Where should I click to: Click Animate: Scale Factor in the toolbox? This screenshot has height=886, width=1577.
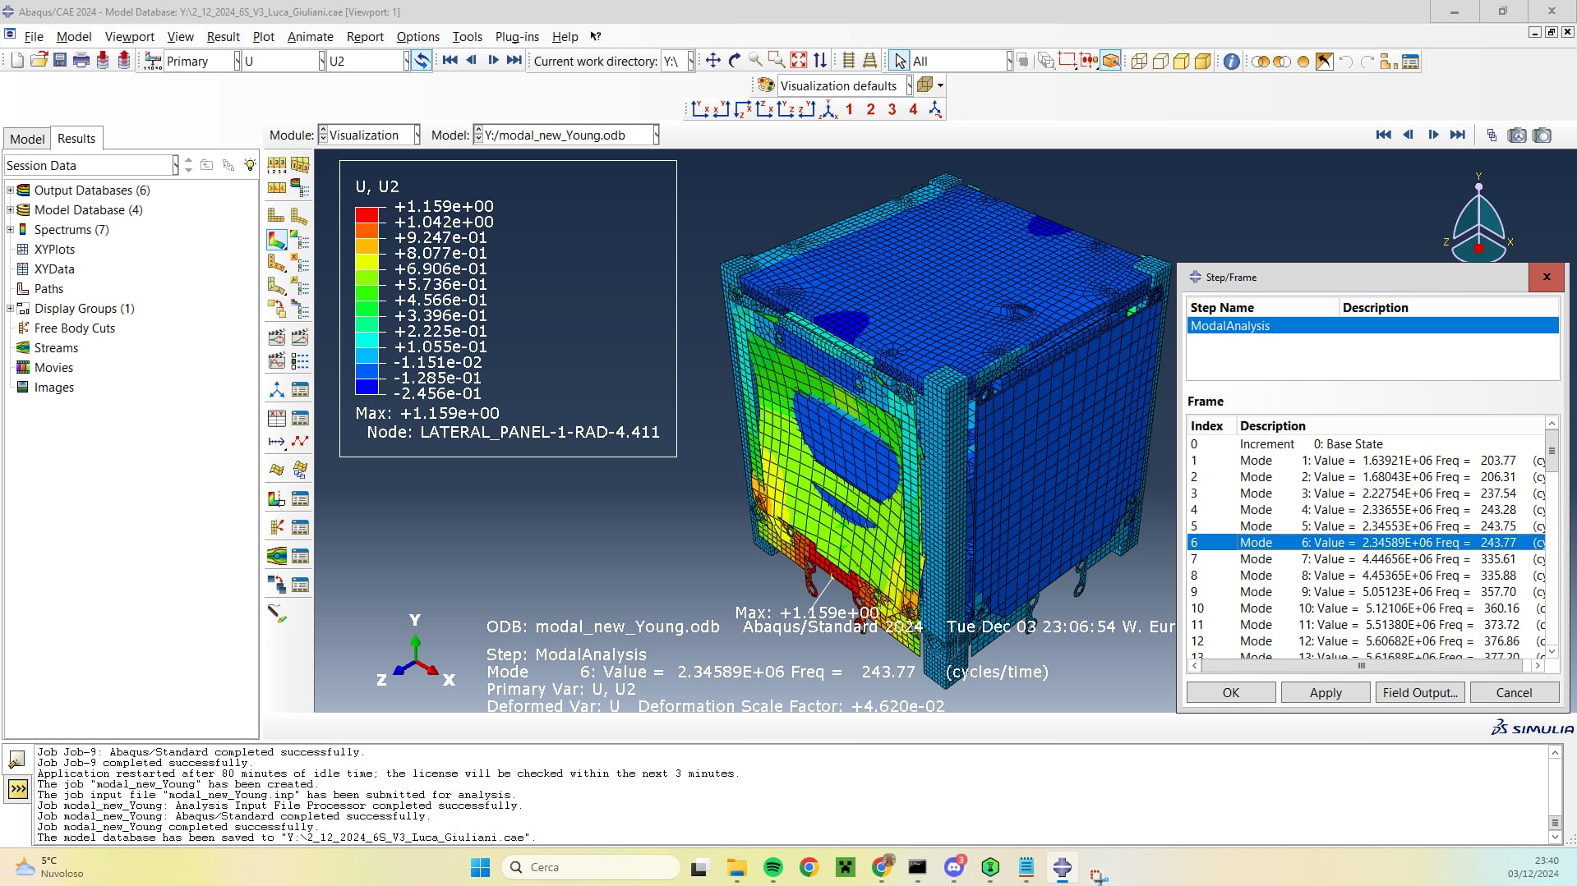(276, 337)
